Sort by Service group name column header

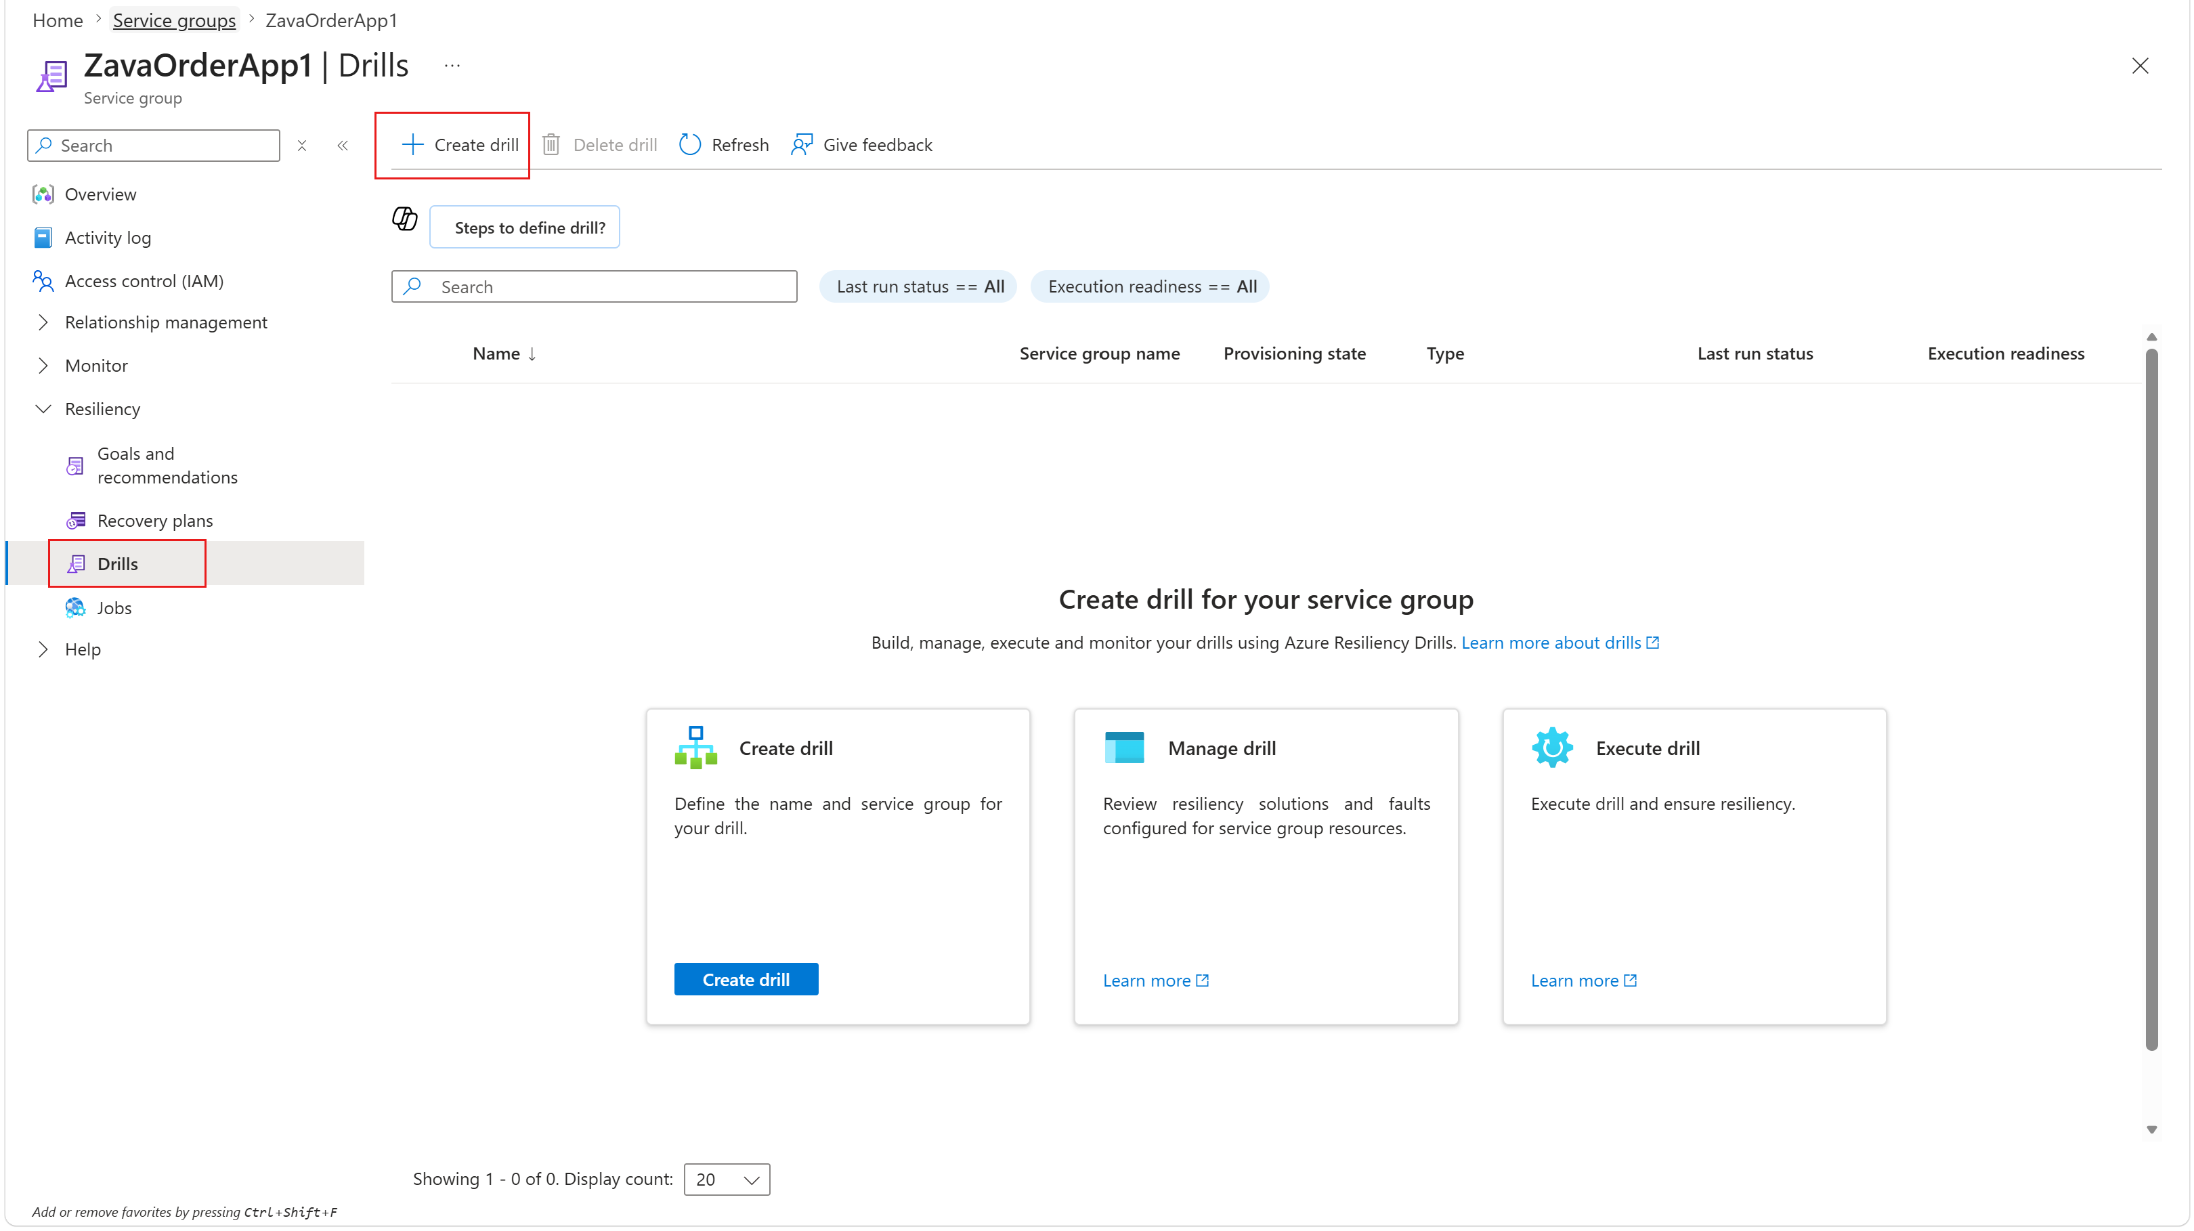pyautogui.click(x=1100, y=353)
